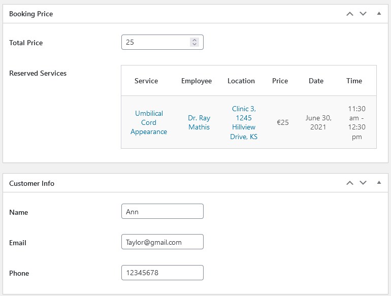Screen dimensions: 391x296
Task: Collapse the Customer Info panel
Action: 379,183
